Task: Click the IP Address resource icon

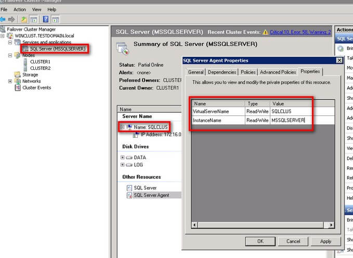Action: (136, 135)
